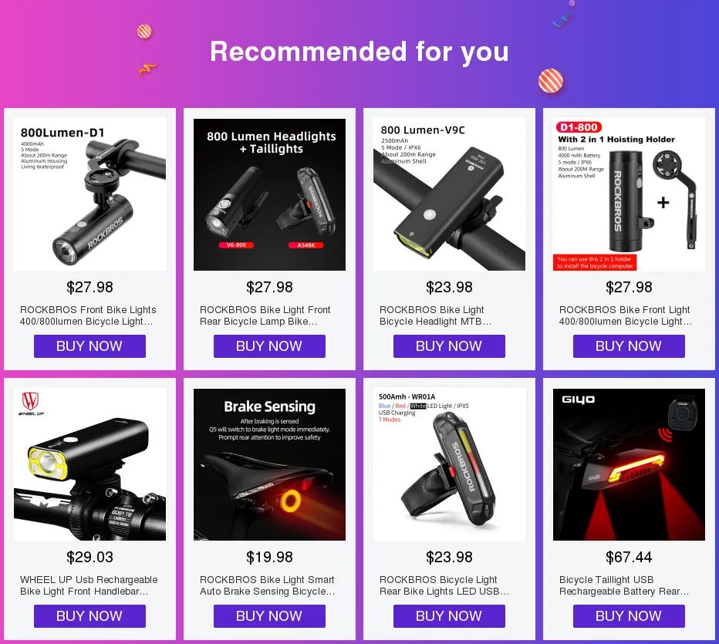
Task: Click BUY NOW for WHEEL UP light
Action: click(x=89, y=616)
